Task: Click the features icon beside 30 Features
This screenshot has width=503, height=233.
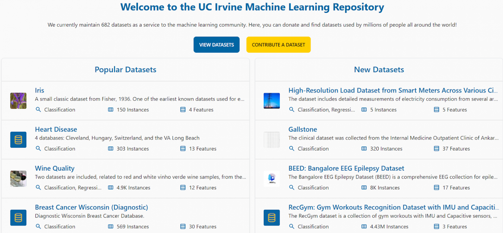Action: (183, 227)
